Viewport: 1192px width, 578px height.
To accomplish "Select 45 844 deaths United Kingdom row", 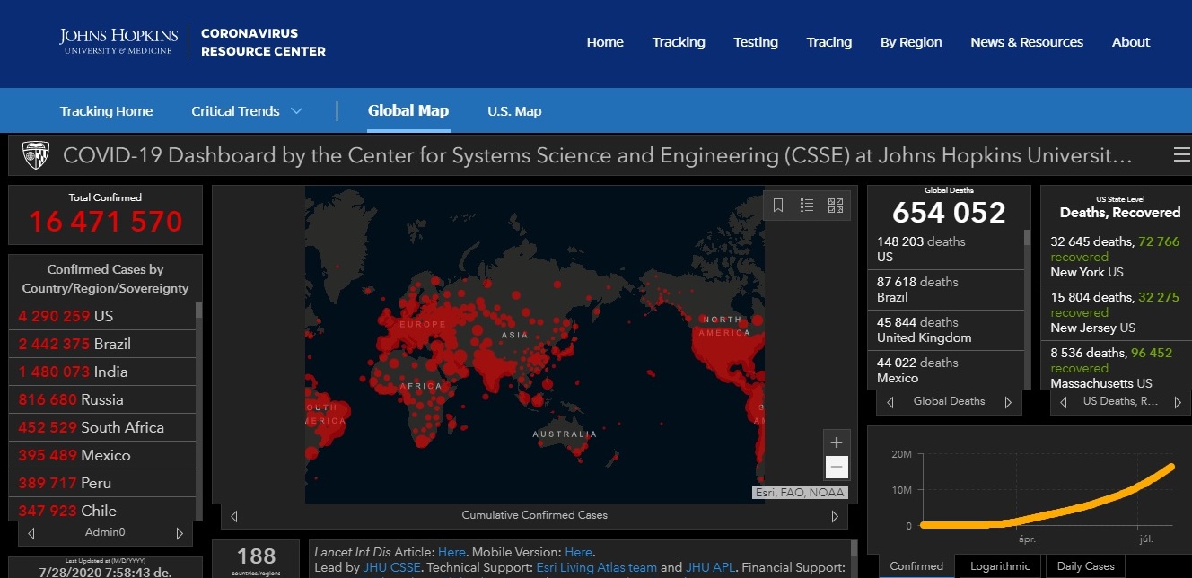I will point(946,329).
